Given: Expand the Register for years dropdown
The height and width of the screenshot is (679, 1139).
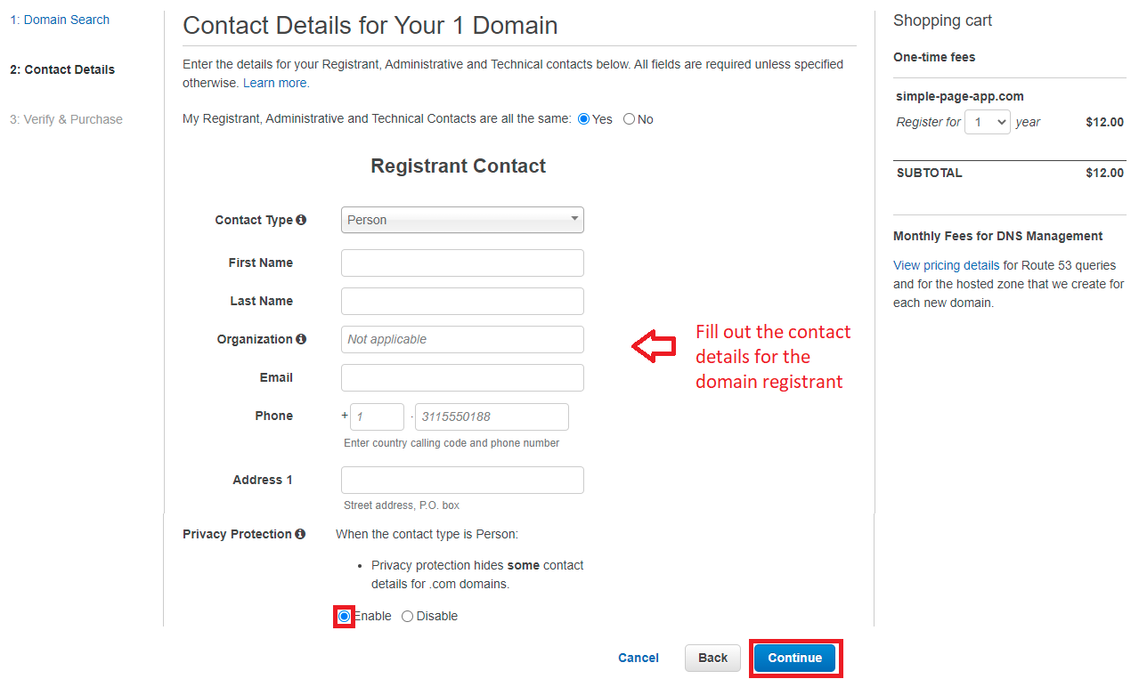Looking at the screenshot, I should point(988,122).
